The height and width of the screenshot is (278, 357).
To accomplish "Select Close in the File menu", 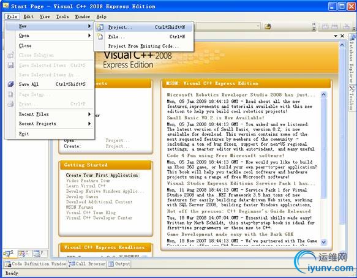I will [49, 45].
